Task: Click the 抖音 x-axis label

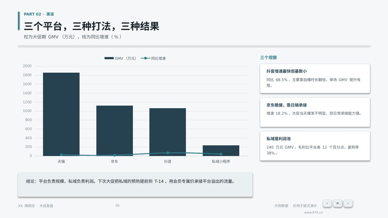Action: (x=167, y=161)
